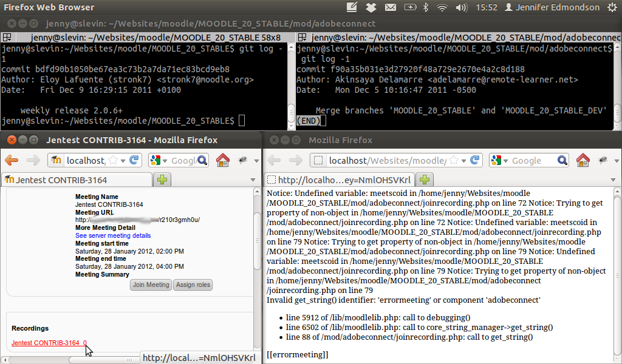The image size is (622, 364).
Task: Click 'weekly release 2.0.6+' in terminal
Action: pyautogui.click(x=72, y=110)
